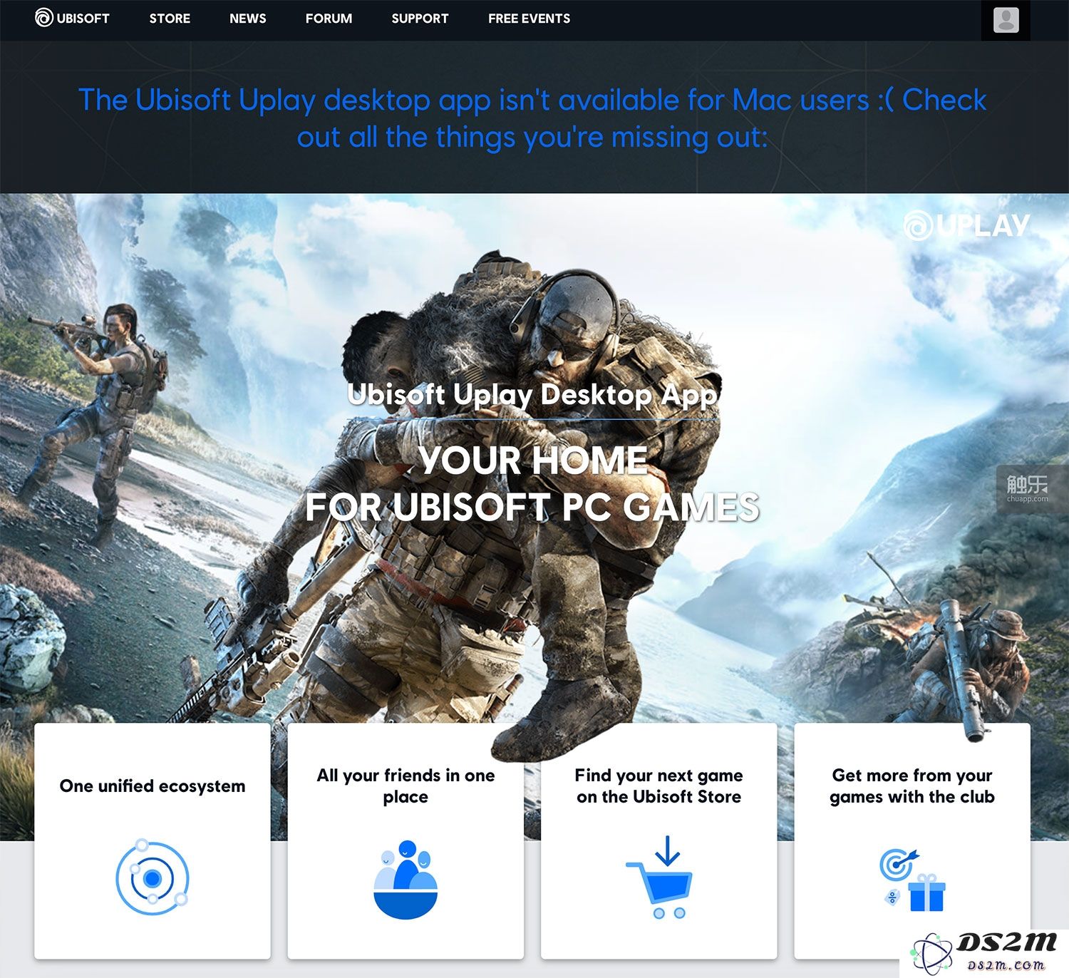Click the unified ecosystem orbit icon
1069x978 pixels.
click(153, 877)
